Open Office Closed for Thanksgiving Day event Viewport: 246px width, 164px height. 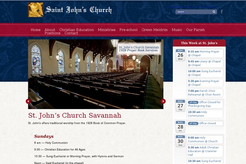click(205, 104)
